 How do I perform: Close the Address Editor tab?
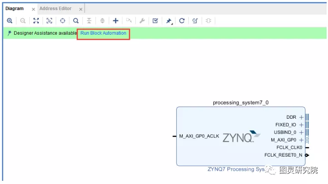(81, 9)
